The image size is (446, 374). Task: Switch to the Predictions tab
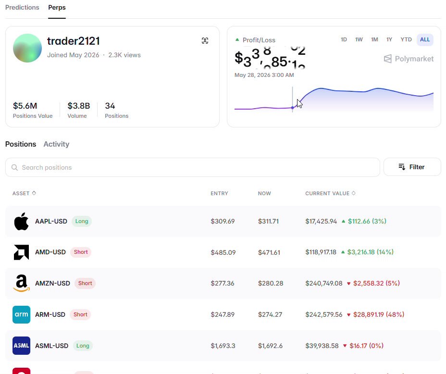(22, 7)
